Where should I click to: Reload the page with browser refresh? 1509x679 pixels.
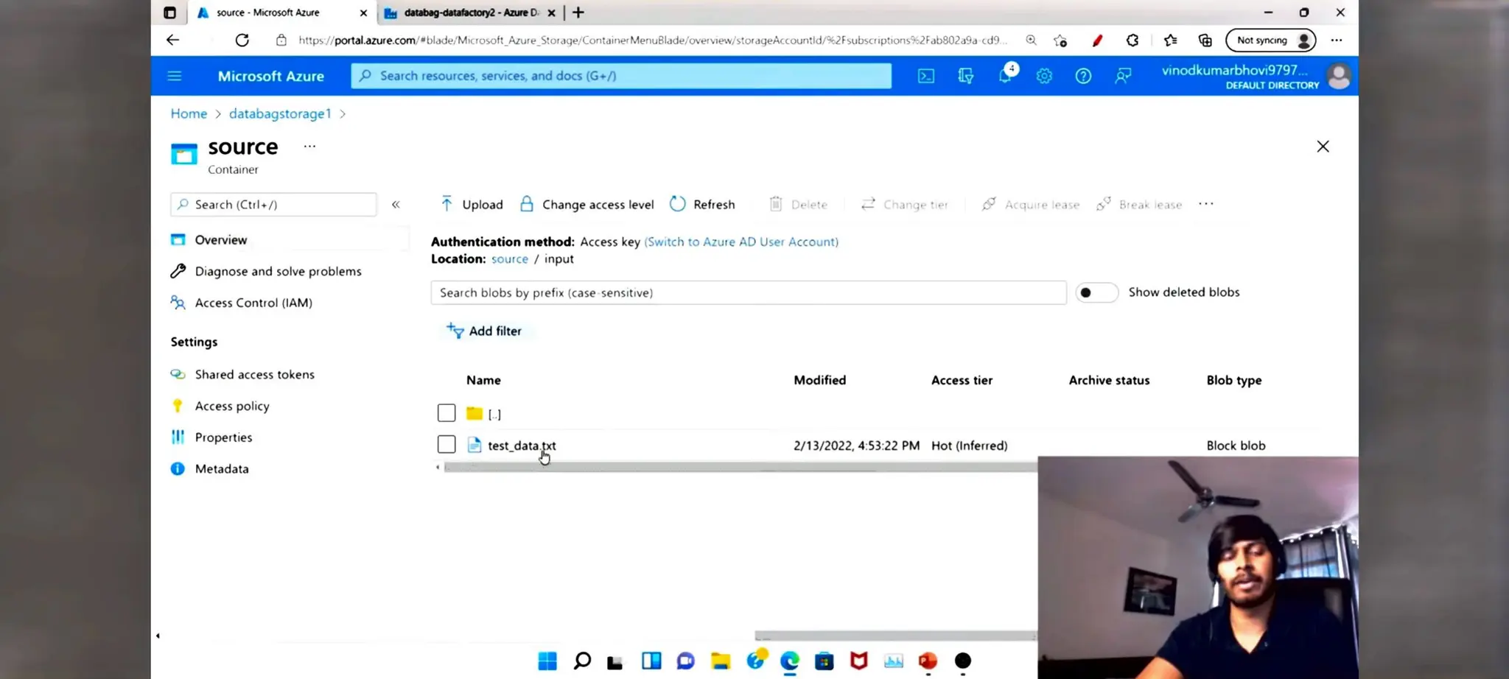(242, 40)
